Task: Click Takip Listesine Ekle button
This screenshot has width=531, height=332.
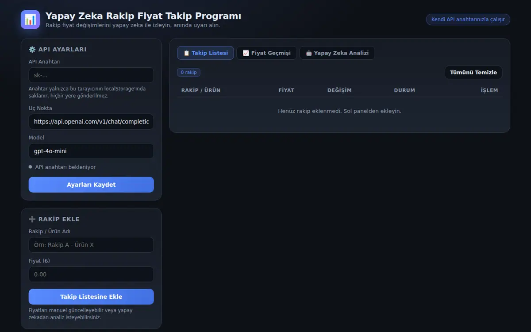Action: pyautogui.click(x=91, y=297)
